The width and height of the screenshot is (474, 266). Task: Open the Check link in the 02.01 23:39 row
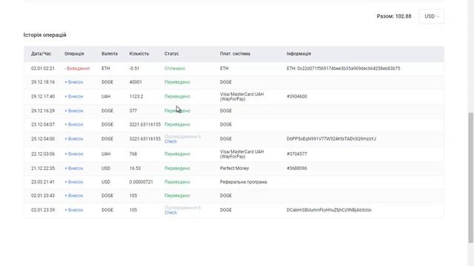170,213
